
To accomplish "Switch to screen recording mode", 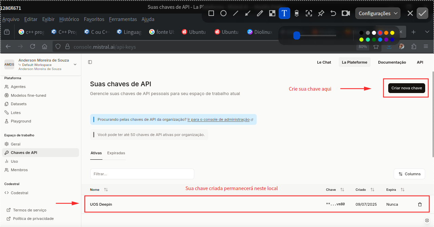I will pyautogui.click(x=346, y=13).
